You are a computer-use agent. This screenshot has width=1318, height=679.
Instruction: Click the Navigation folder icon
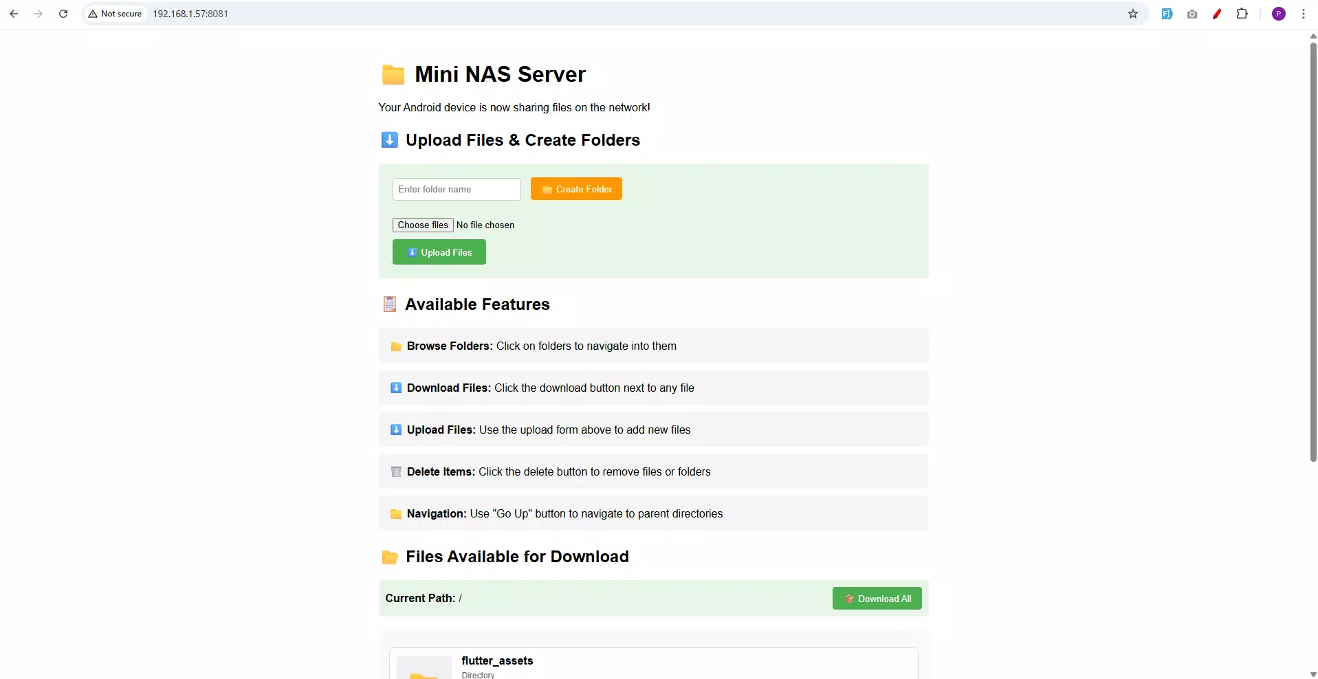[396, 514]
